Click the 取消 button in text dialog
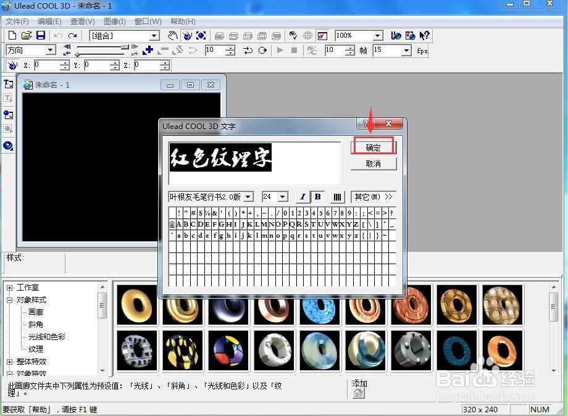568x416 pixels. [x=373, y=164]
